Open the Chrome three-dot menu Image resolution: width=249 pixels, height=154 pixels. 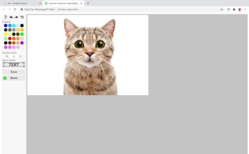pos(245,10)
